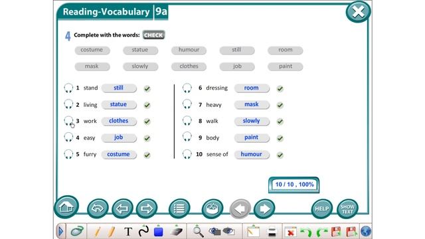Select the eraser tool
The image size is (425, 239).
pyautogui.click(x=176, y=232)
